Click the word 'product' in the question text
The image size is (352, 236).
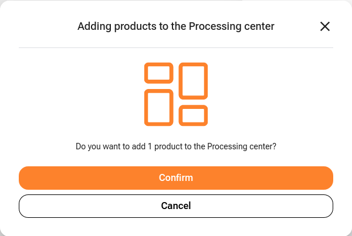click(x=168, y=146)
